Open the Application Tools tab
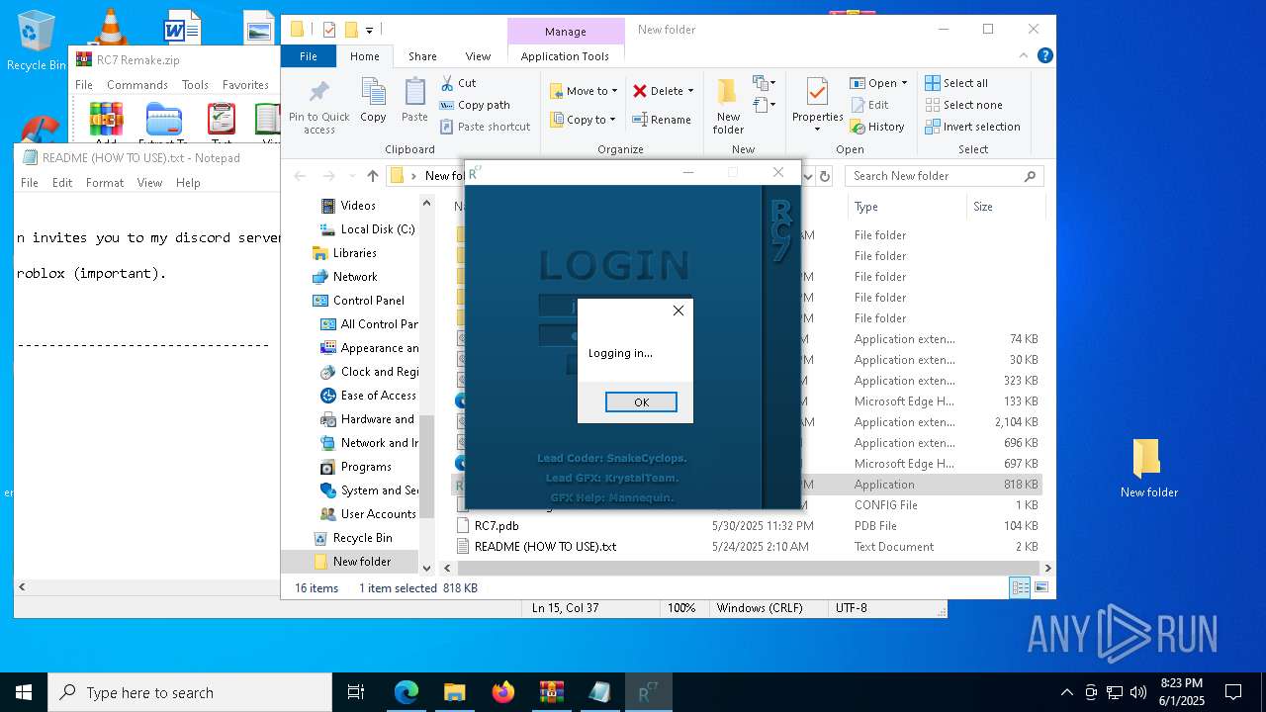 565,56
